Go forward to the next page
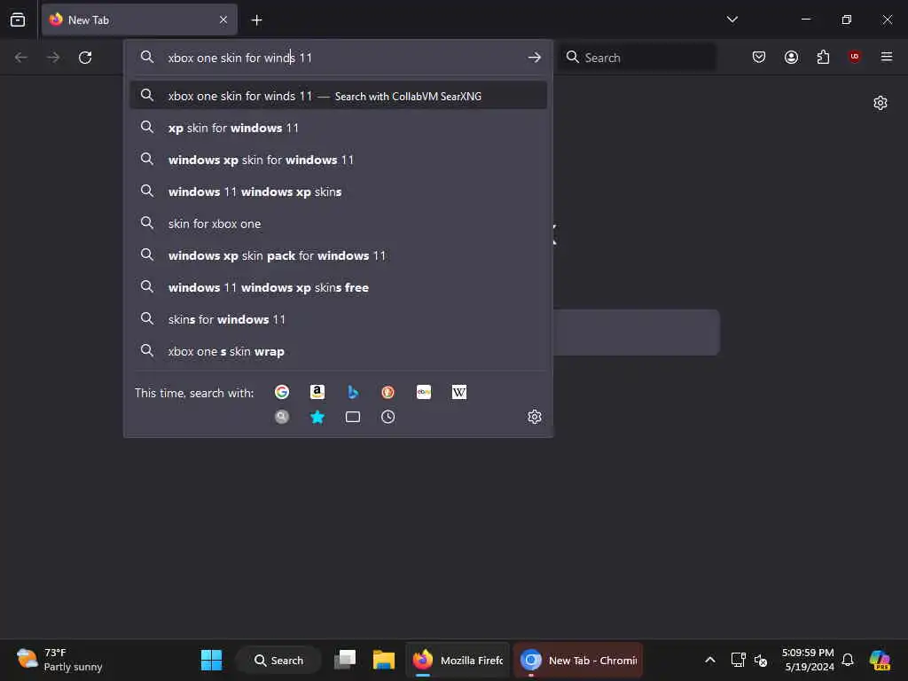This screenshot has width=908, height=681. (x=53, y=58)
